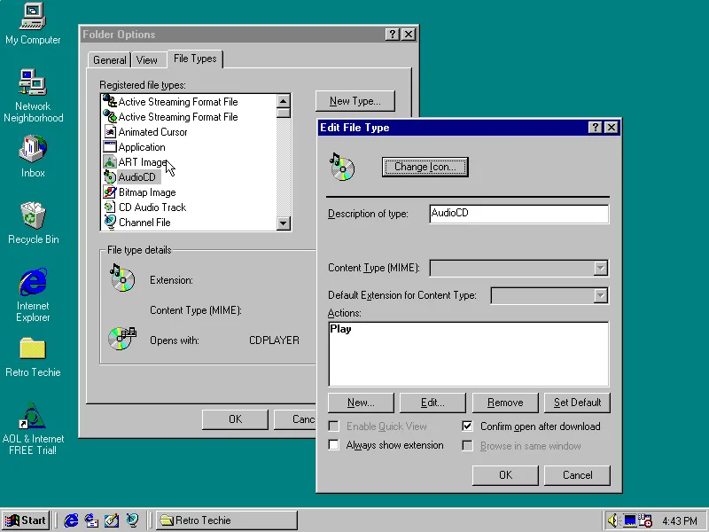Click the CDPLAYER icon next to Opens with

point(121,338)
